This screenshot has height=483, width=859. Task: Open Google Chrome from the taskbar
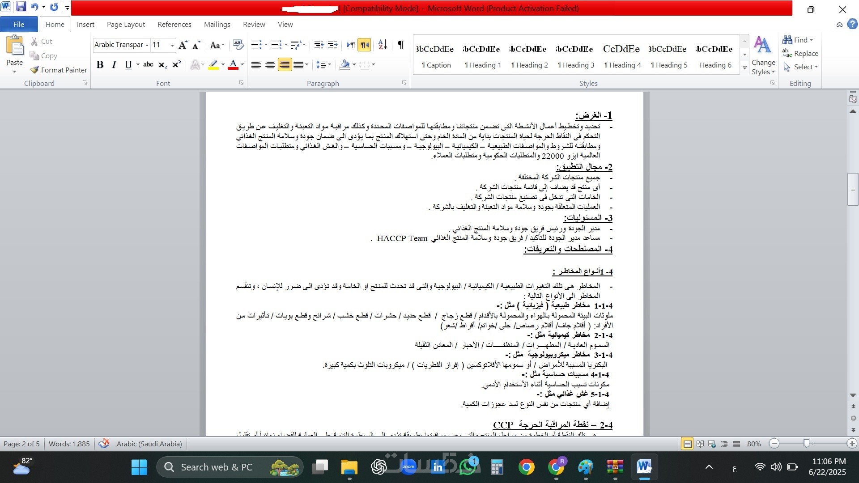pos(526,467)
